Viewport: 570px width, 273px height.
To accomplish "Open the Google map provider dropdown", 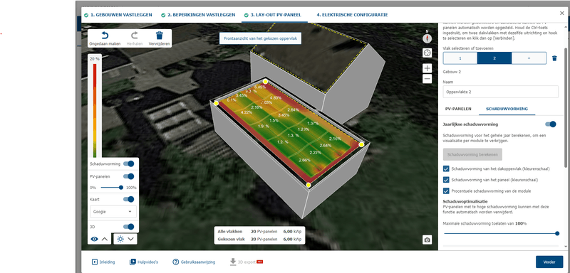I will (113, 212).
